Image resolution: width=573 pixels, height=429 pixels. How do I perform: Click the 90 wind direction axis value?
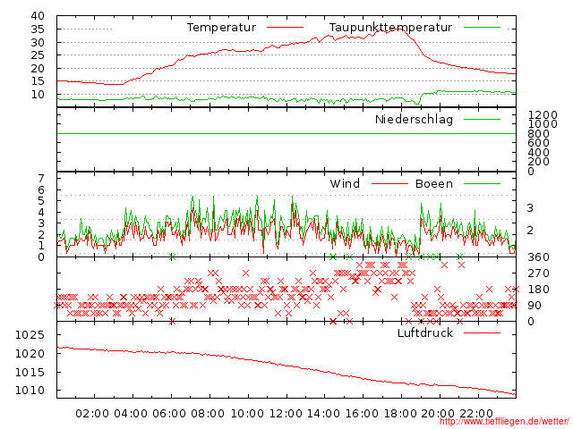535,306
